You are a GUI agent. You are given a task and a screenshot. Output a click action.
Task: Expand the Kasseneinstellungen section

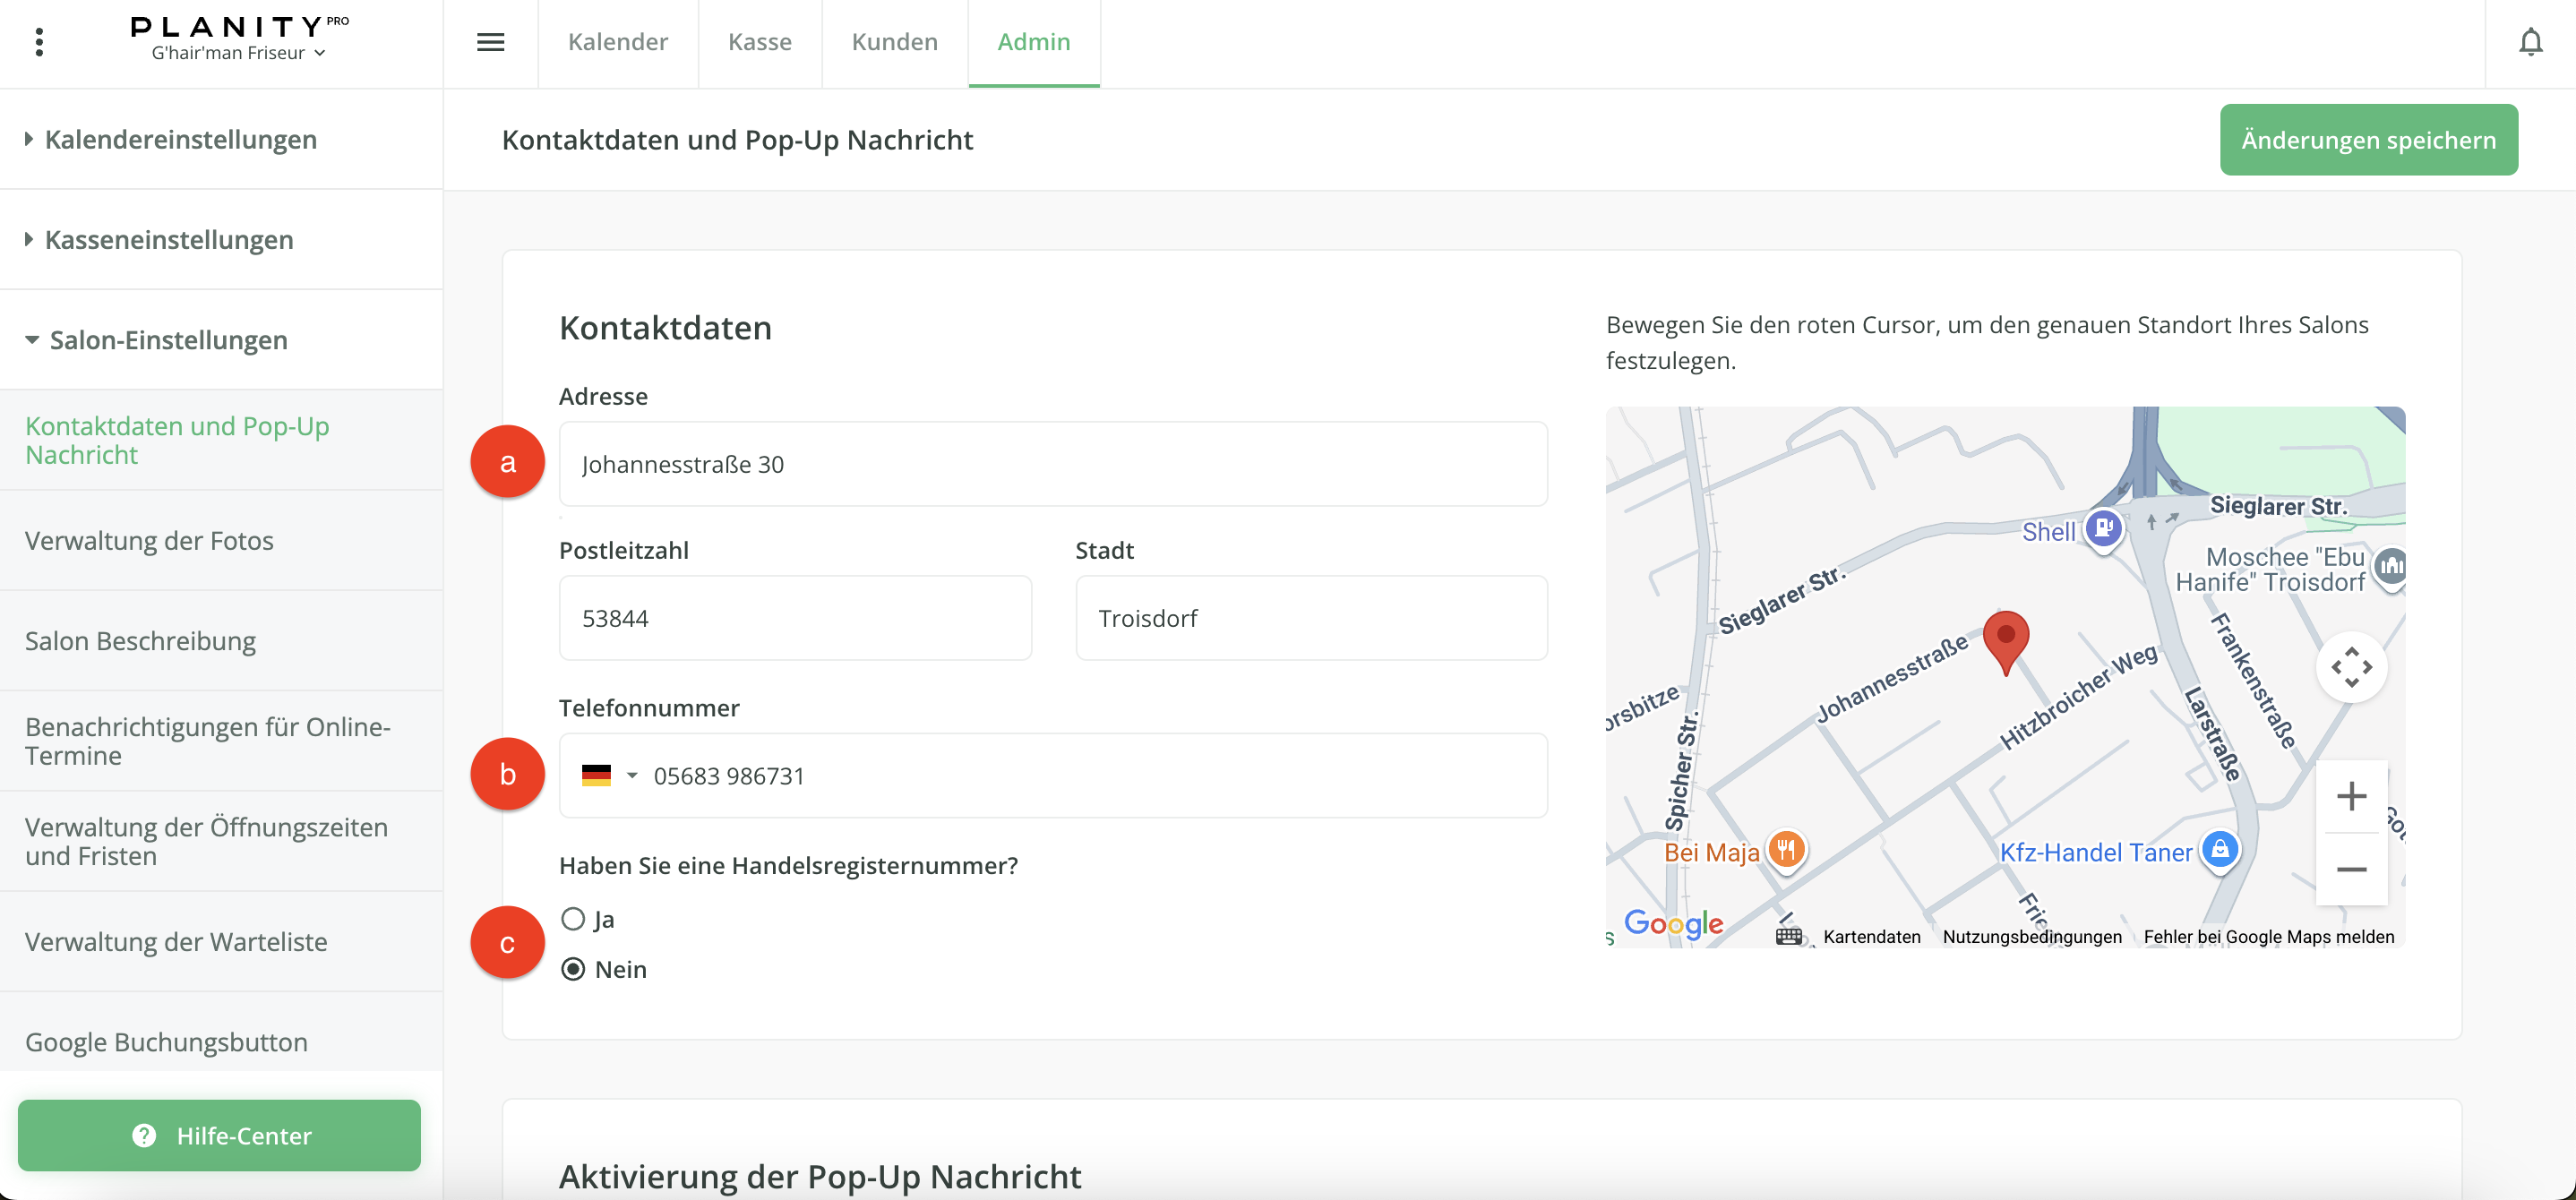(x=168, y=240)
